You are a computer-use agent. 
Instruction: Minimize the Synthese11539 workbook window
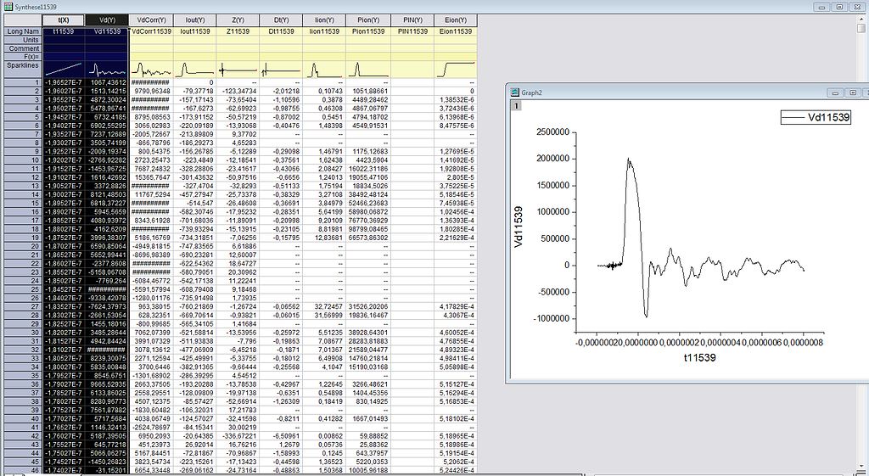coord(820,6)
